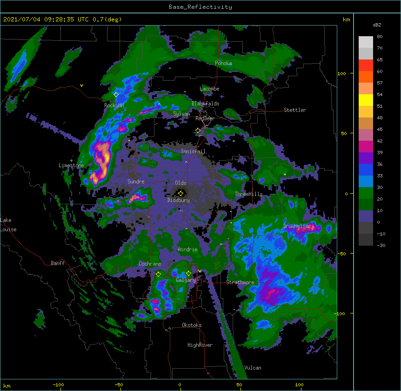Click the km unit label at bottom left
The width and height of the screenshot is (401, 391).
tap(7, 385)
